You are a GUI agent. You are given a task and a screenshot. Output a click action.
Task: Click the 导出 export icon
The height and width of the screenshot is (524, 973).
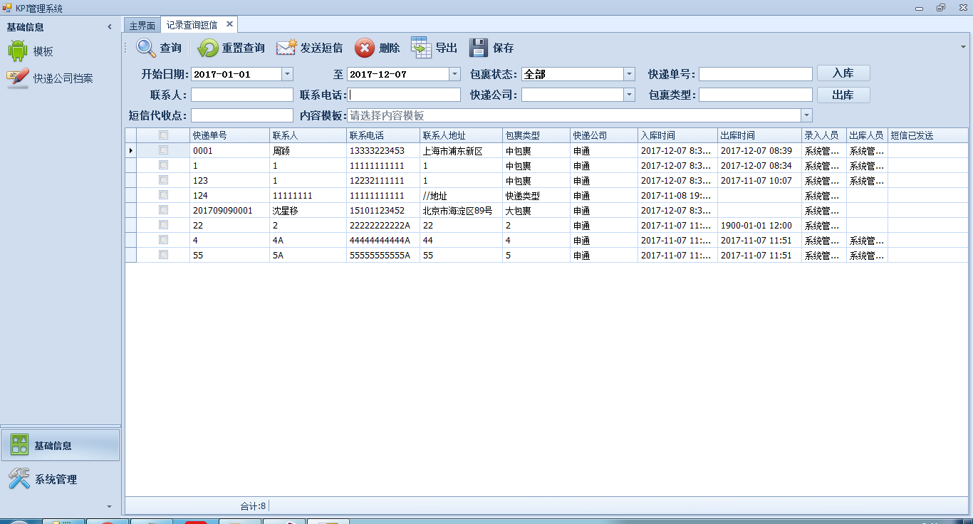click(x=420, y=48)
